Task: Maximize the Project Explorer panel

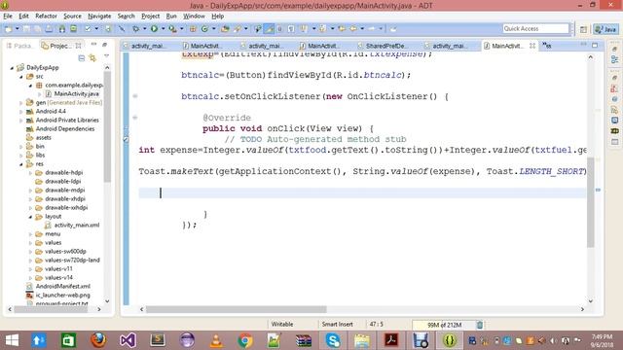Action: point(105,45)
